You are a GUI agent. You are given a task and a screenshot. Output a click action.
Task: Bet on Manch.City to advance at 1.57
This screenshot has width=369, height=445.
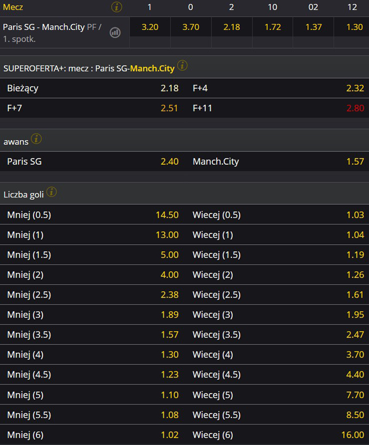point(355,162)
